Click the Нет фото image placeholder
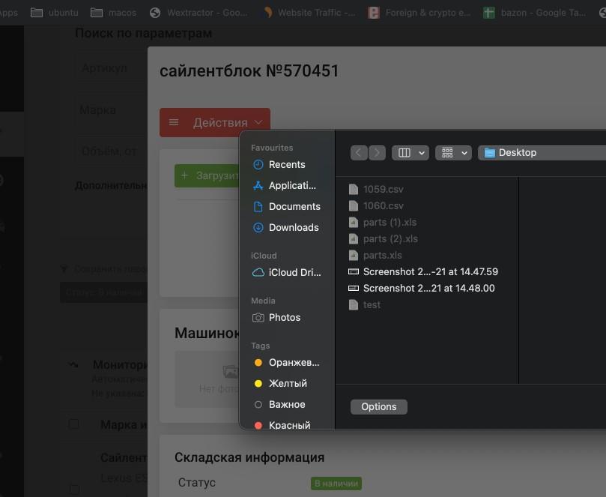Image resolution: width=606 pixels, height=497 pixels. [207, 379]
